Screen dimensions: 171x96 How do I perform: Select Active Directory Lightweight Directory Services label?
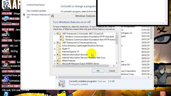click(x=83, y=46)
